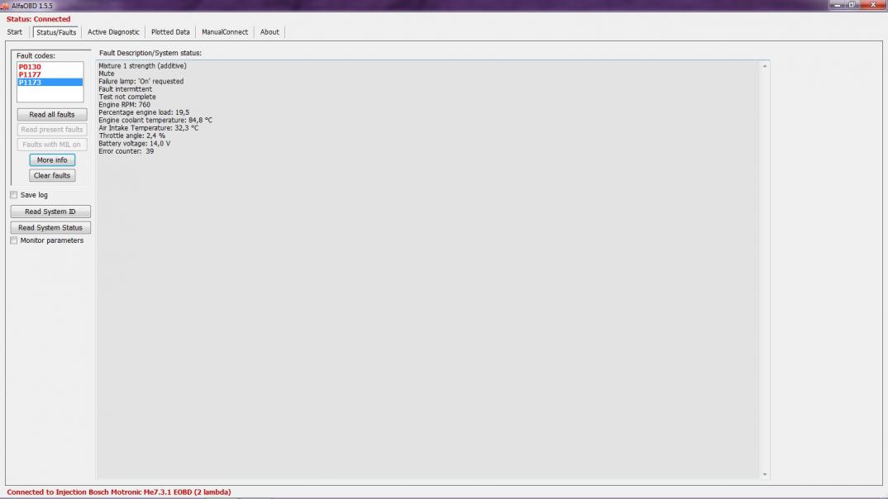Click the 'Throttle angle: 2,4 %' line
Screen dimensions: 888x499
132,135
